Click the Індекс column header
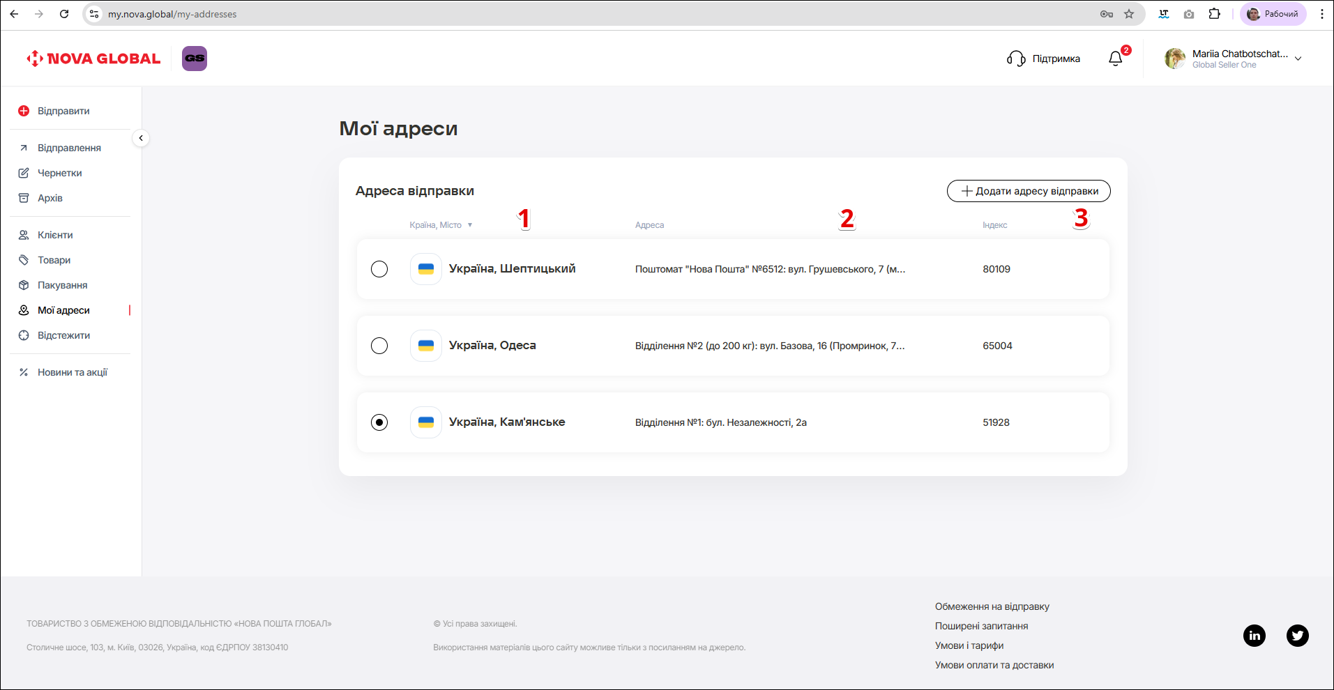The image size is (1334, 690). click(x=995, y=225)
